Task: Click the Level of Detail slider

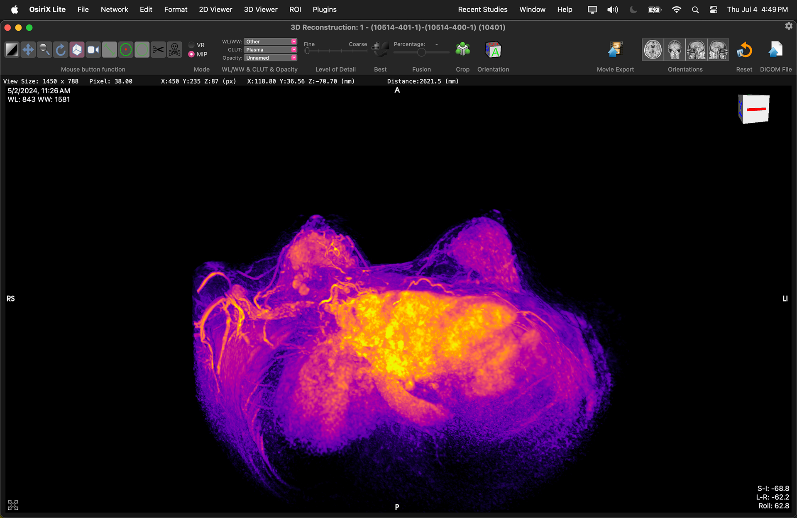Action: coord(335,51)
